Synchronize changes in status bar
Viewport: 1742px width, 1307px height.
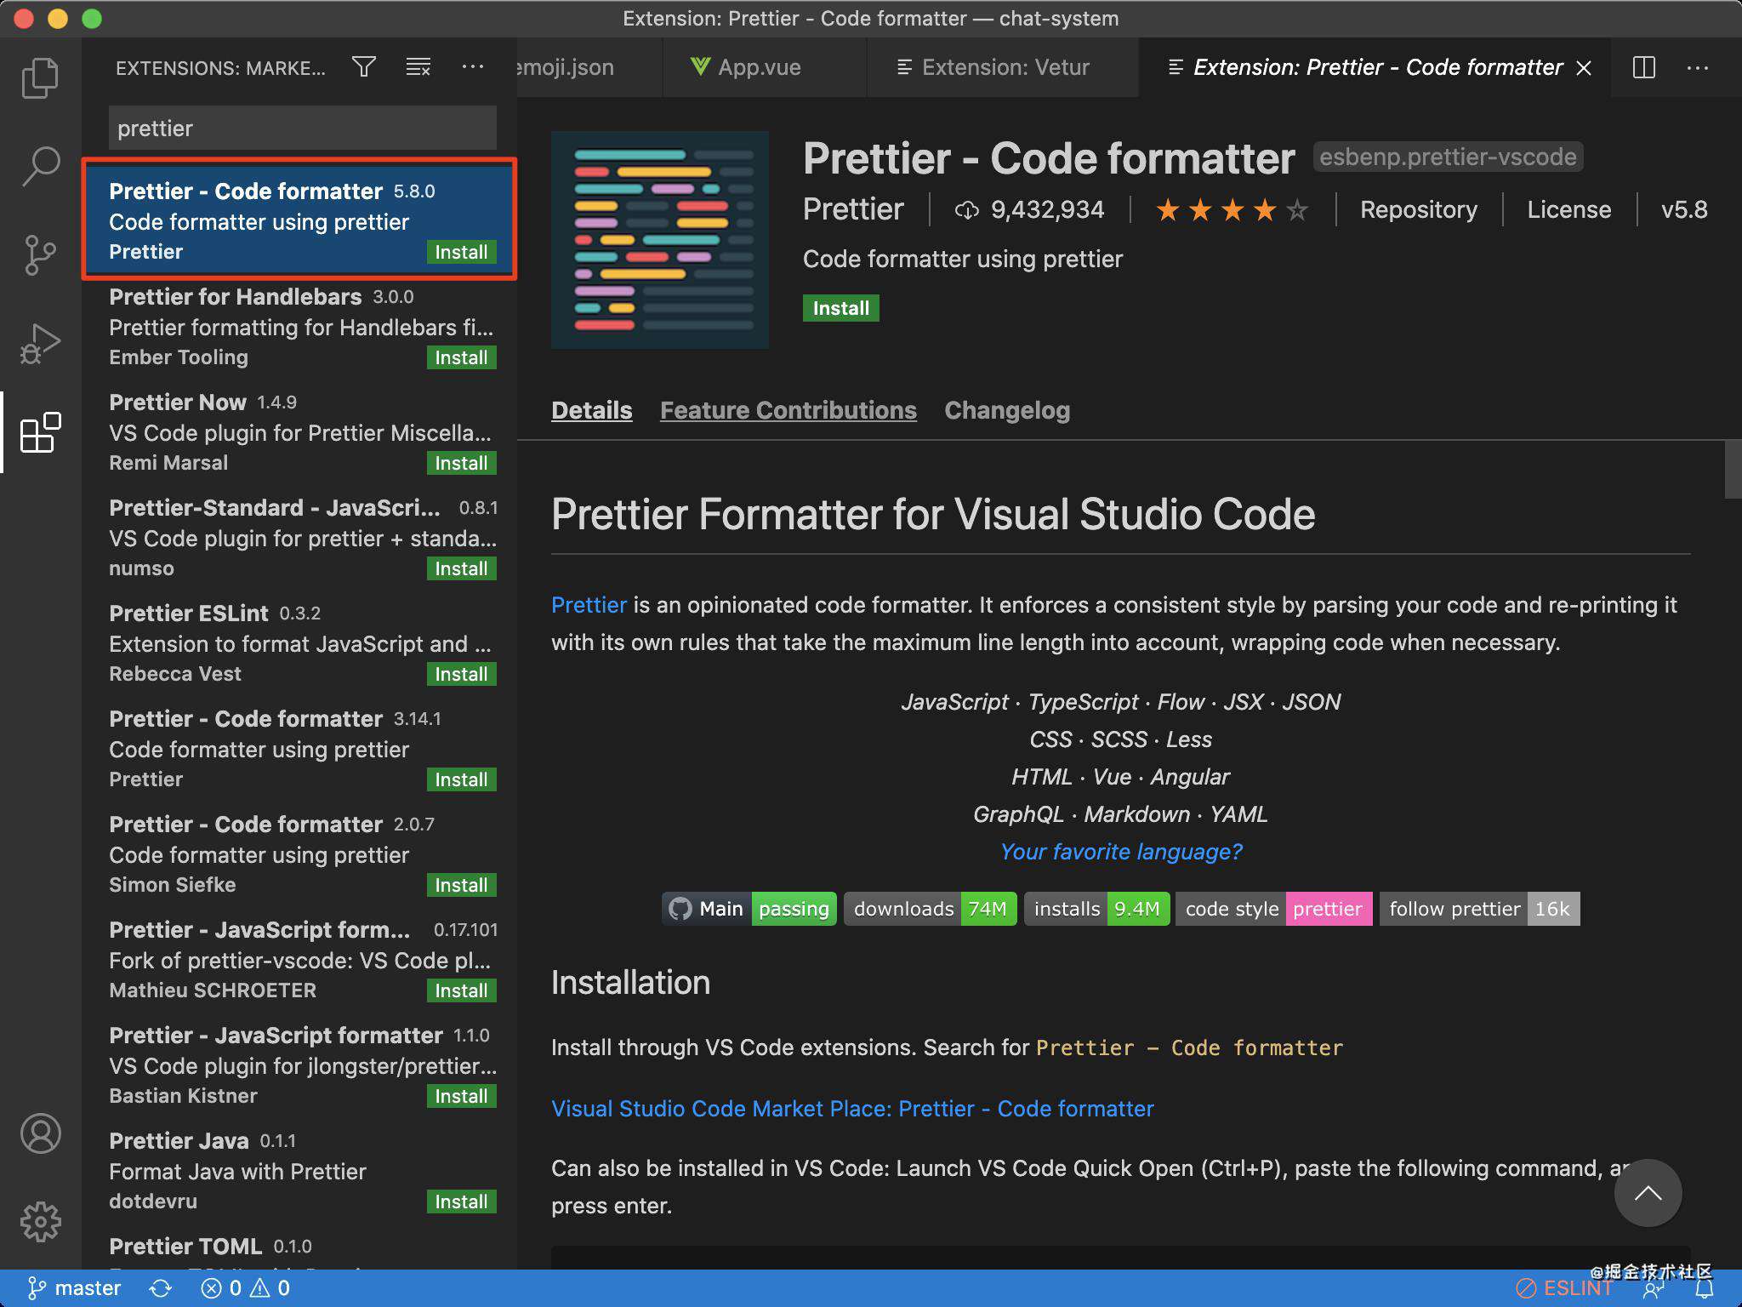point(161,1288)
